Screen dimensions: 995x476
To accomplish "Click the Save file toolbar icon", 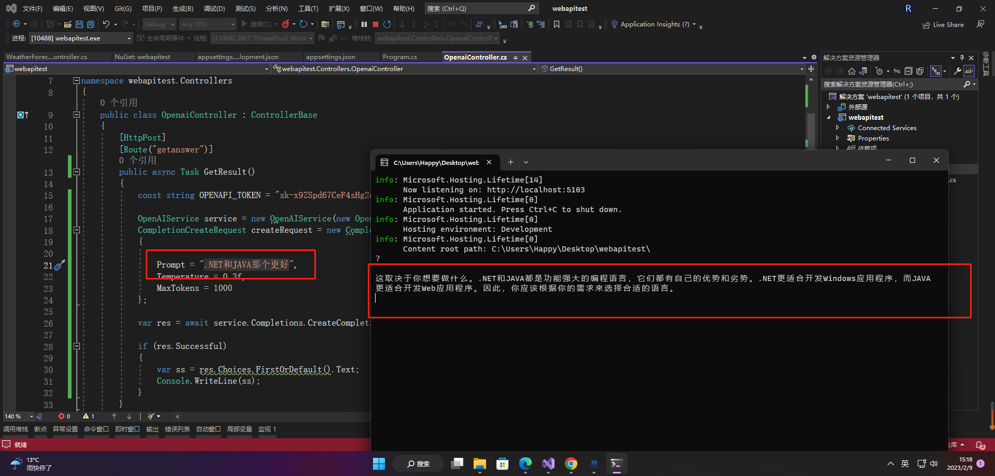I will 79,24.
